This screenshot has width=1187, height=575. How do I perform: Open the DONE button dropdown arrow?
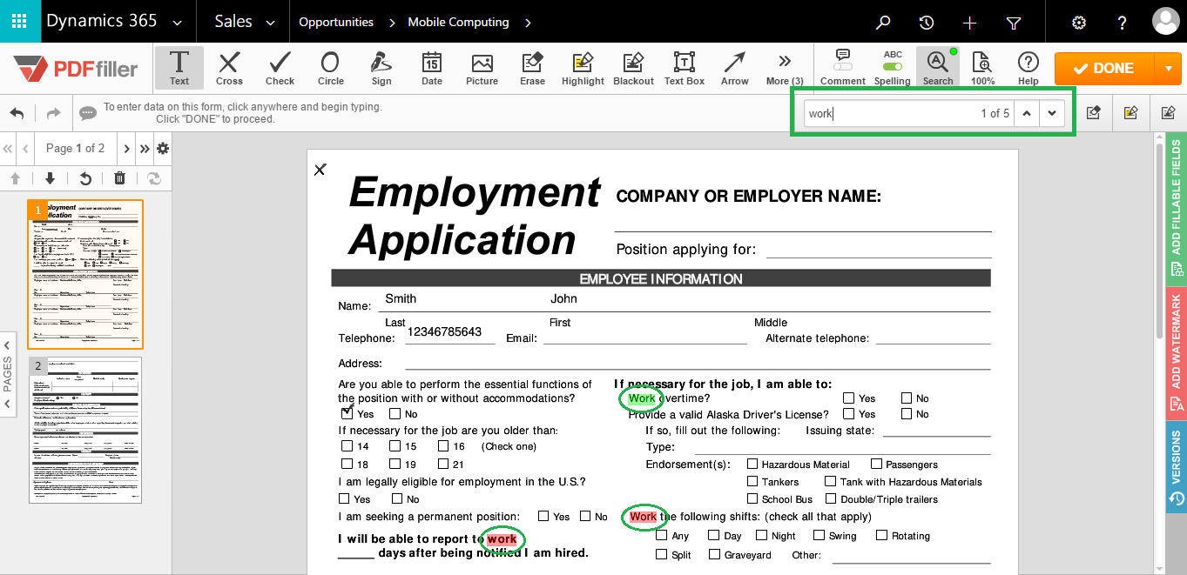click(x=1168, y=68)
